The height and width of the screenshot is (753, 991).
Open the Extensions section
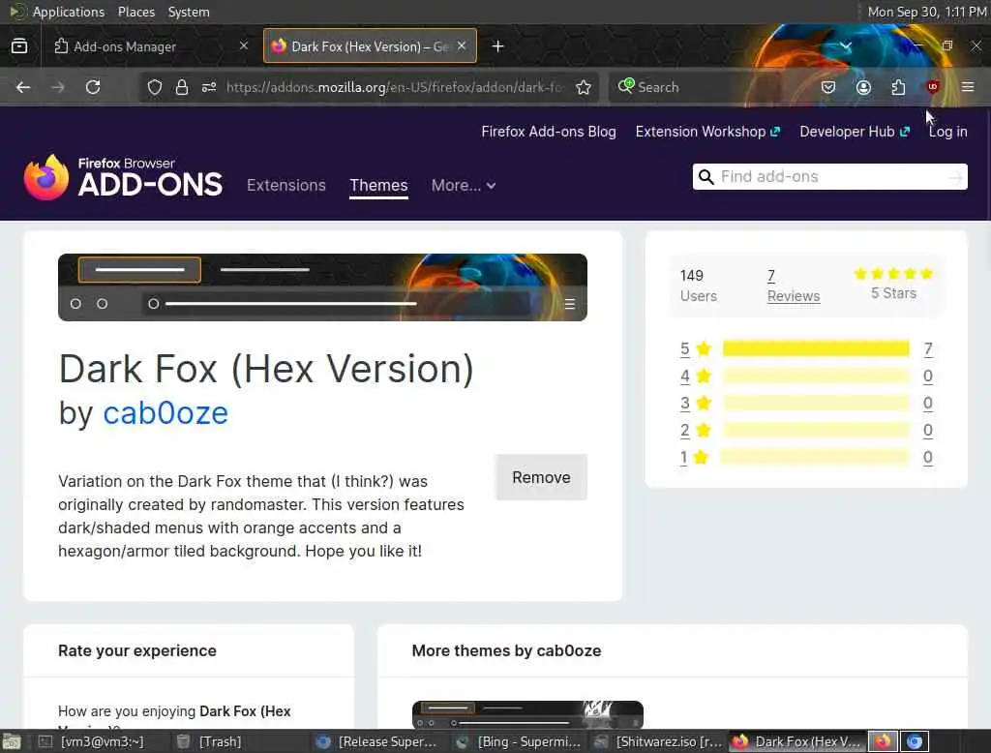point(286,185)
